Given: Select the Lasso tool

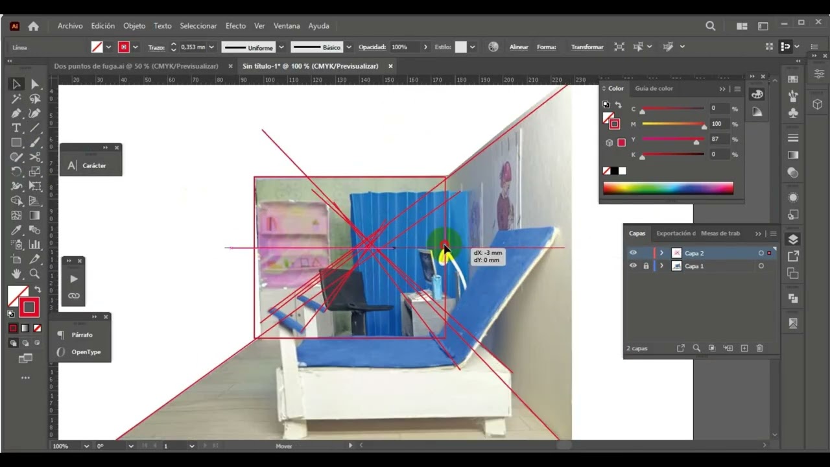Looking at the screenshot, I should coord(35,99).
